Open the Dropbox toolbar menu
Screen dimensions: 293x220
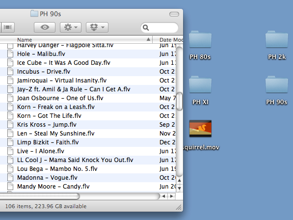click(x=97, y=27)
